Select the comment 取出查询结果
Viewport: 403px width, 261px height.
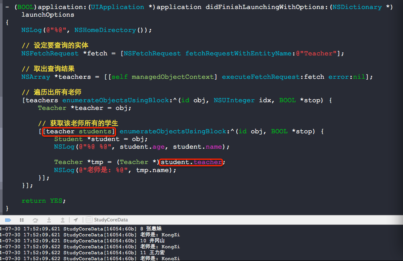pyautogui.click(x=48, y=69)
